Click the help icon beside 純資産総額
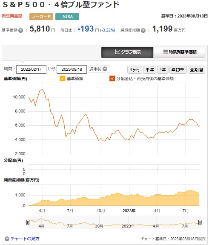Image resolution: width=209 pixels, height=245 pixels. point(143,30)
